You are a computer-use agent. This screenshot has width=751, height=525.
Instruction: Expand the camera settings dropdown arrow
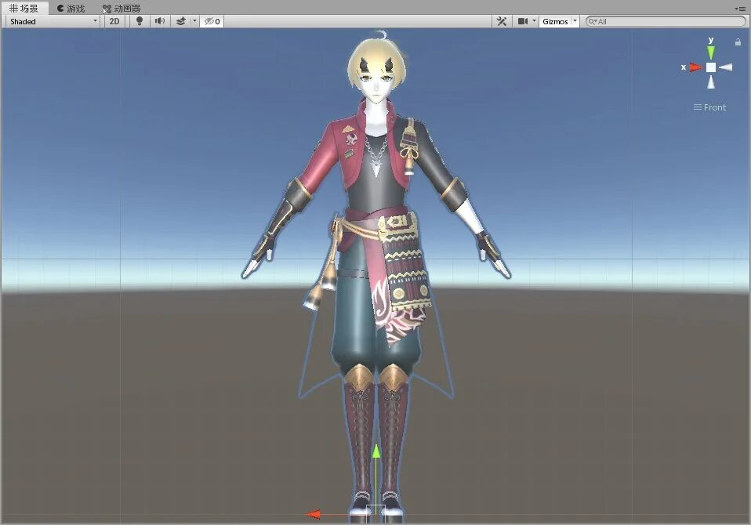(x=534, y=21)
